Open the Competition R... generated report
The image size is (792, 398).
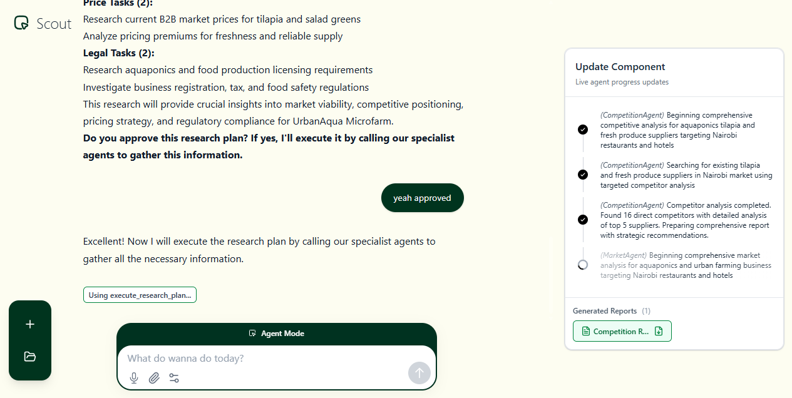pos(620,331)
